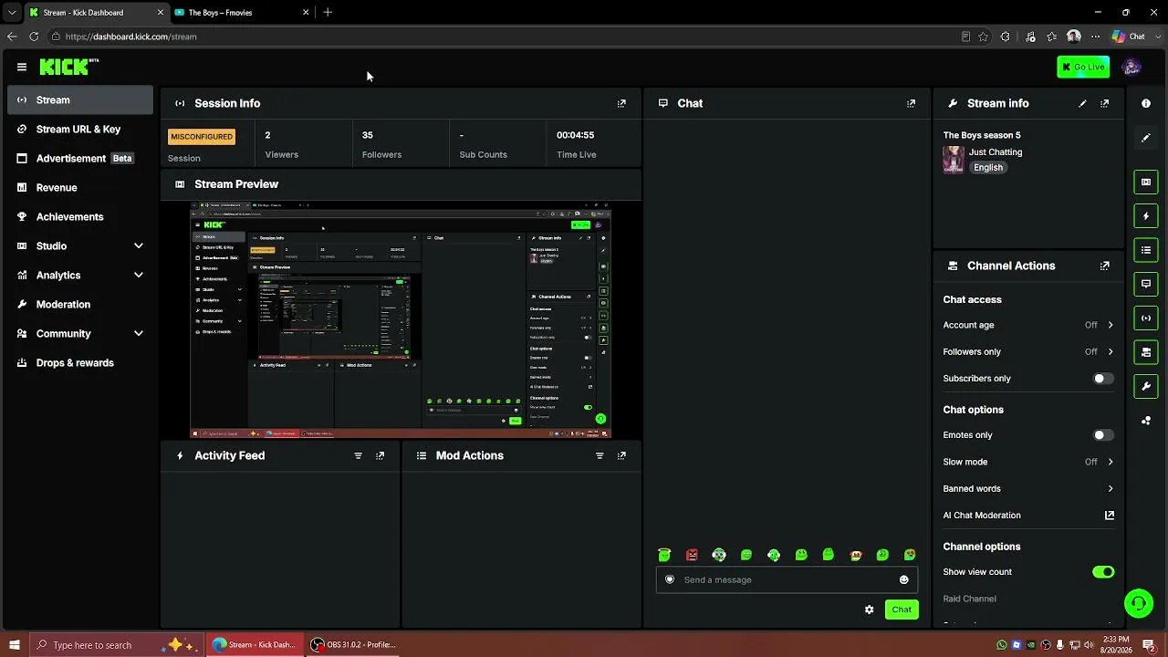
Task: Open Activity Feed filter options
Action: click(x=358, y=455)
